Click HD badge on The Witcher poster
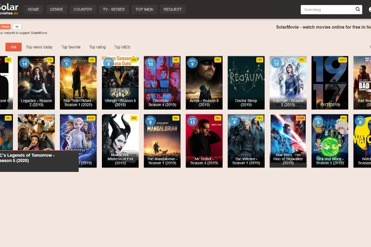 [260, 118]
